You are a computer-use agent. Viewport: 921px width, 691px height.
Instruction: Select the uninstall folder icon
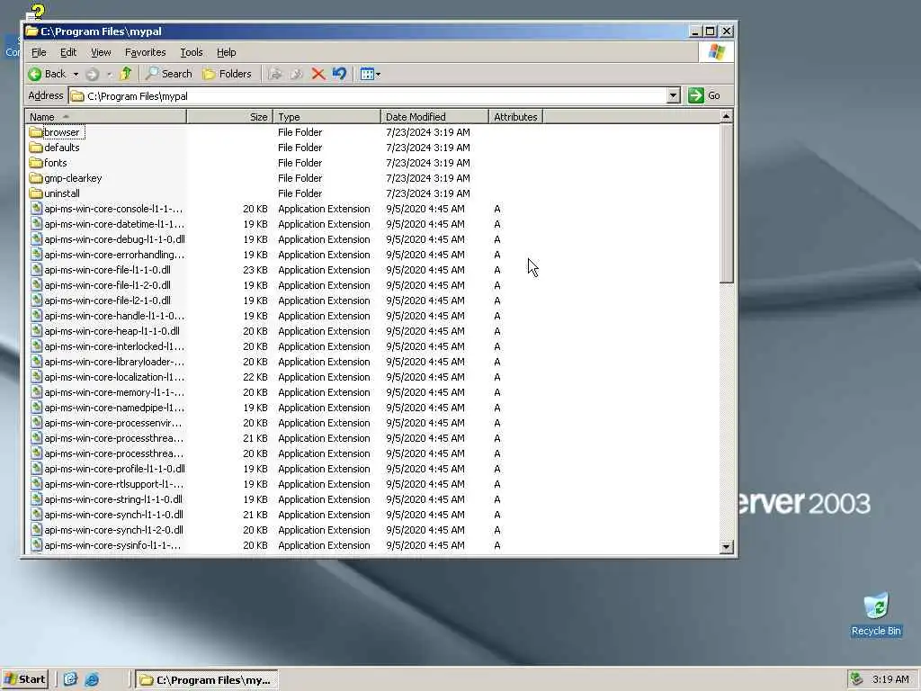pyautogui.click(x=36, y=193)
